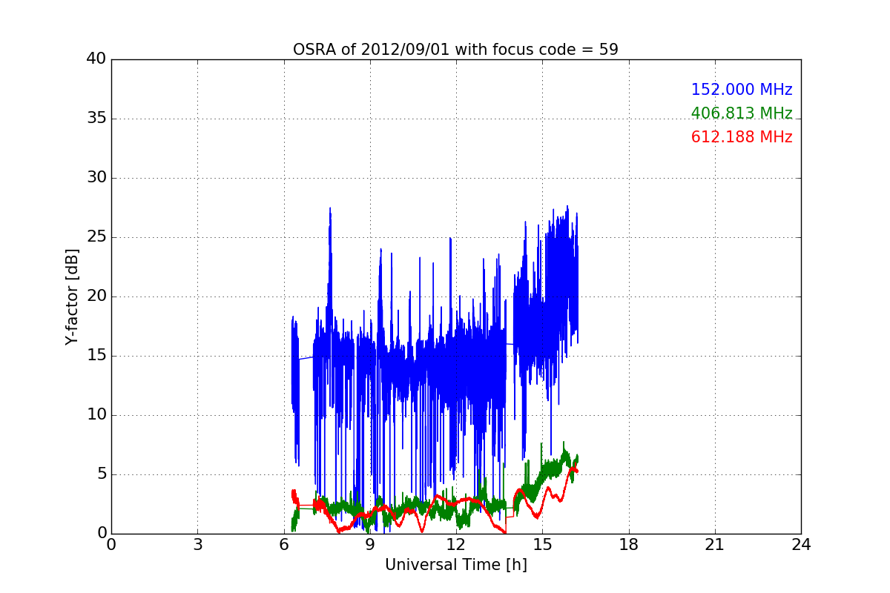Click the x-axis tick label '18'
The image size is (890, 593).
pyautogui.click(x=629, y=544)
